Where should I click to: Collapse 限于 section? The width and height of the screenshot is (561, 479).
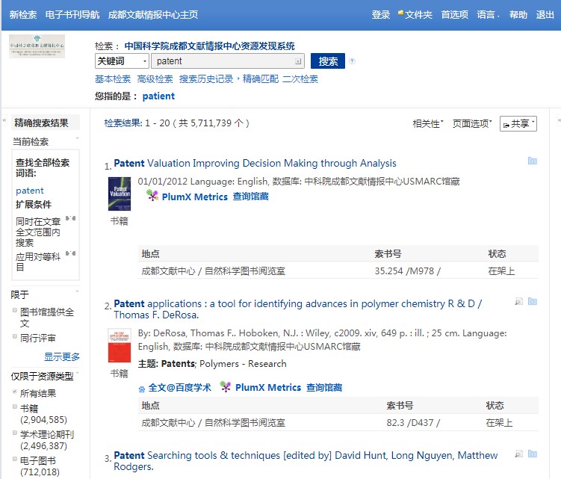[77, 291]
